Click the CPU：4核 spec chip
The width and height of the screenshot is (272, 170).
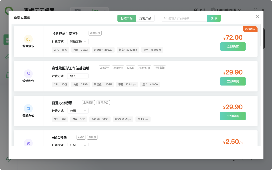pyautogui.click(x=60, y=119)
